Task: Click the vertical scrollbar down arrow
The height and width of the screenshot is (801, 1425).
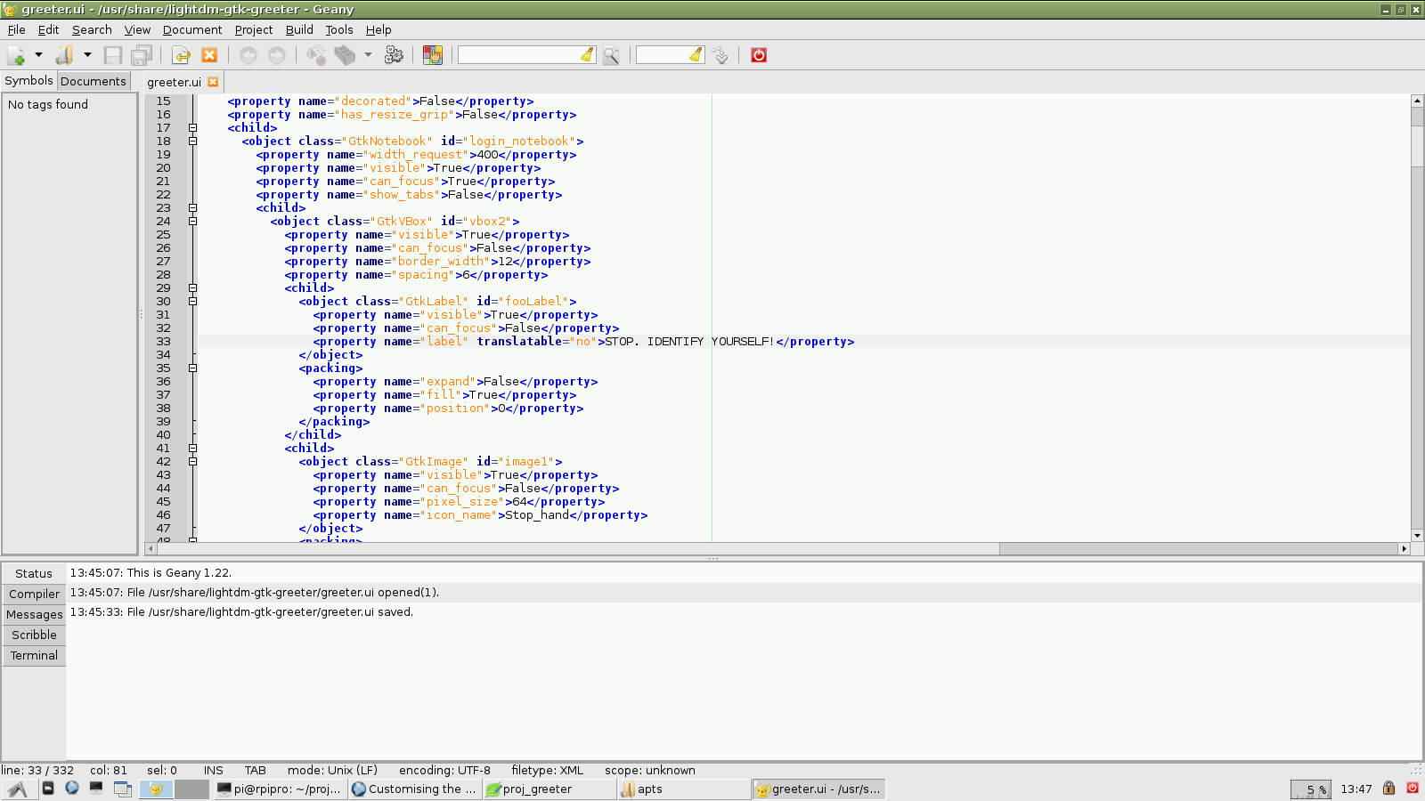Action: pos(1417,536)
